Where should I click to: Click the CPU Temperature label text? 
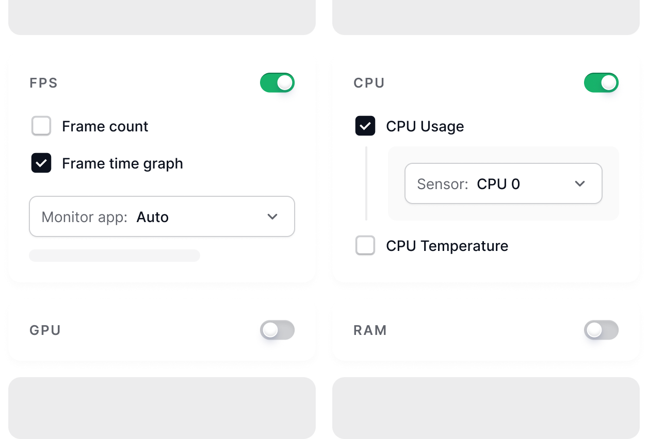[x=447, y=246]
